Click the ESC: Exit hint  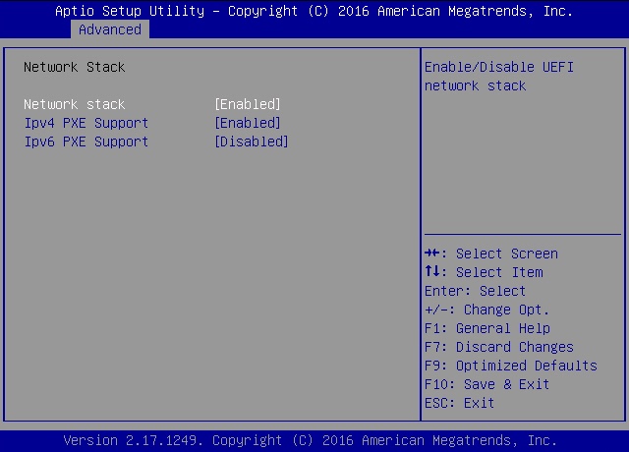[459, 403]
